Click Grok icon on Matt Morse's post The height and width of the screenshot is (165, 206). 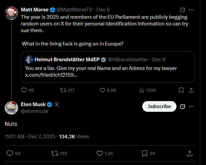(x=183, y=10)
